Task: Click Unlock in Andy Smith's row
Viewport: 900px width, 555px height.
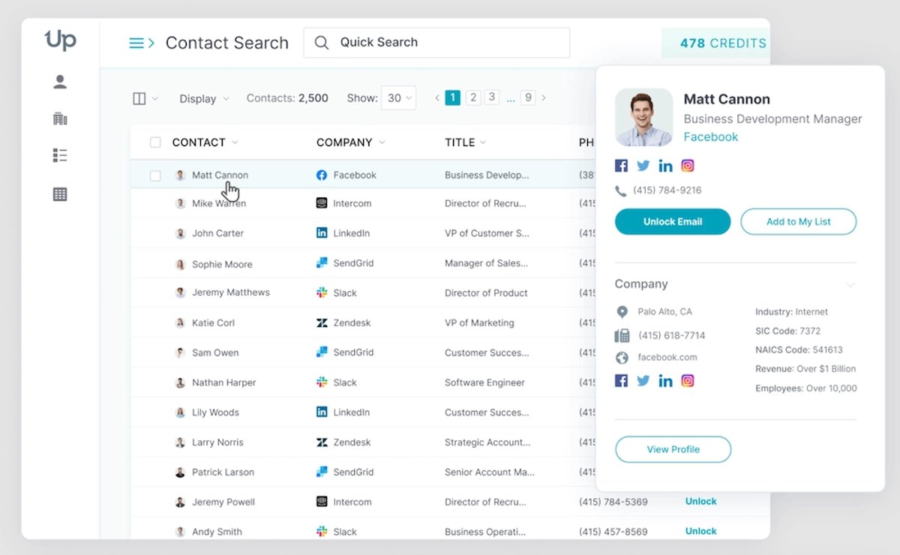Action: [x=701, y=531]
